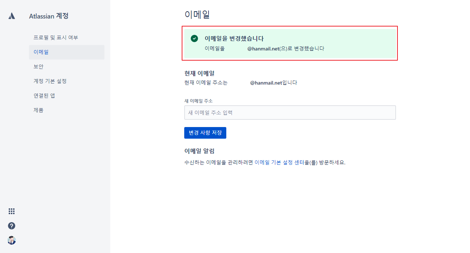Open 프로필 및 표시 여부 in sidebar
Viewport: 470px width, 253px height.
(x=55, y=37)
